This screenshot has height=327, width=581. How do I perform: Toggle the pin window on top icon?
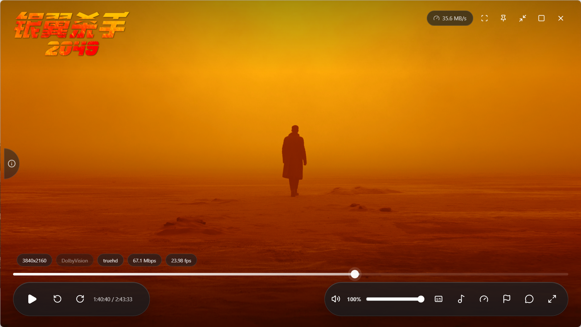(503, 18)
